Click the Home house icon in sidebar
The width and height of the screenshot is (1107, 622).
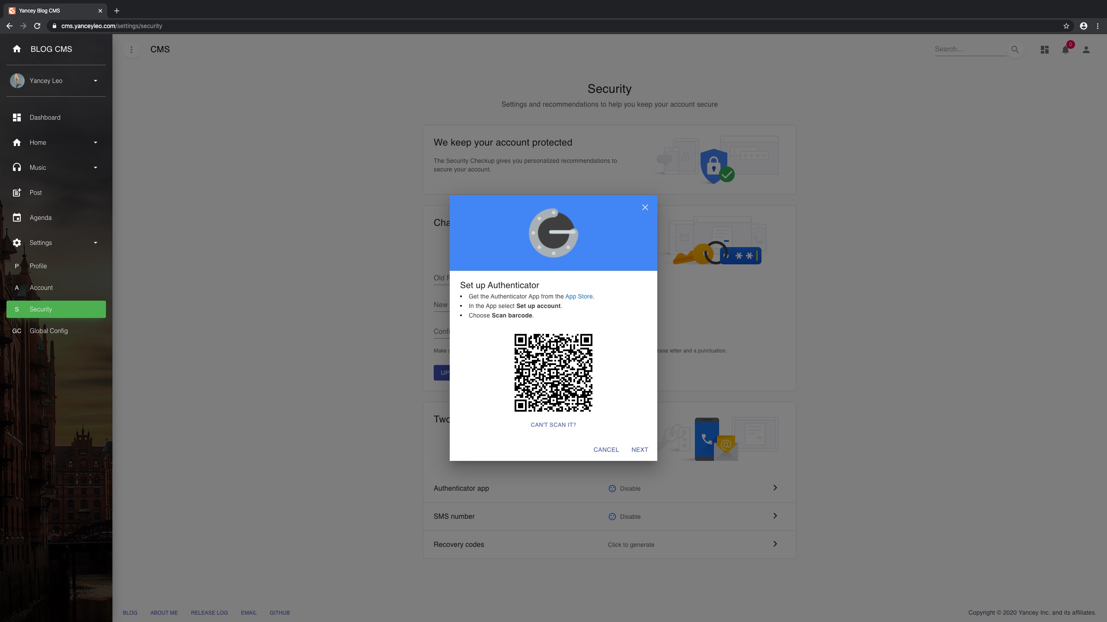(17, 143)
